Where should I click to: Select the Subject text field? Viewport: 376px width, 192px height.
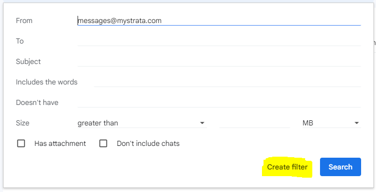(219, 61)
